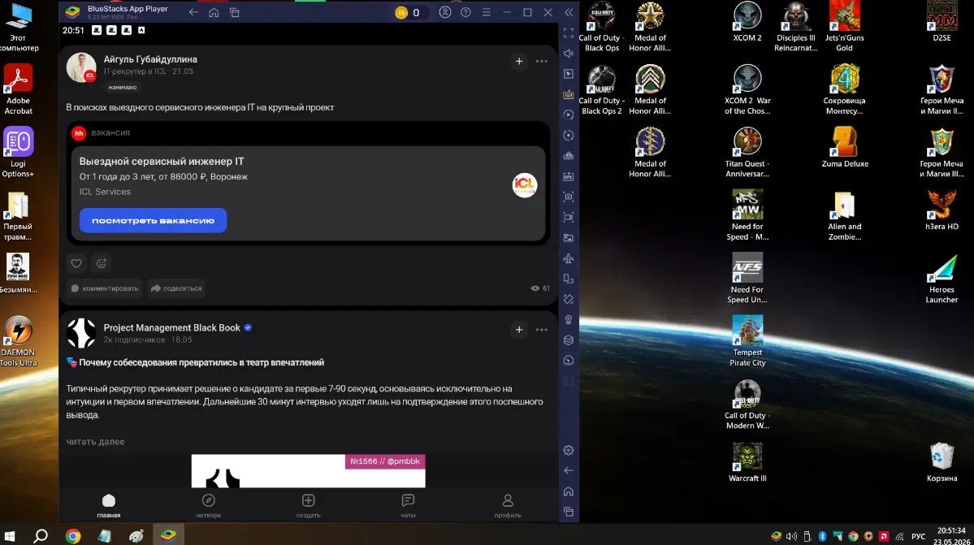Screen dimensions: 974x545
Task: Click the post image preview with №1566 tag
Action: pos(308,471)
